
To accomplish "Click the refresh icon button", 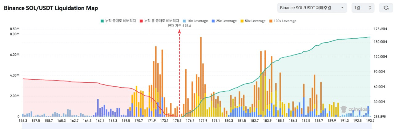I will point(386,8).
